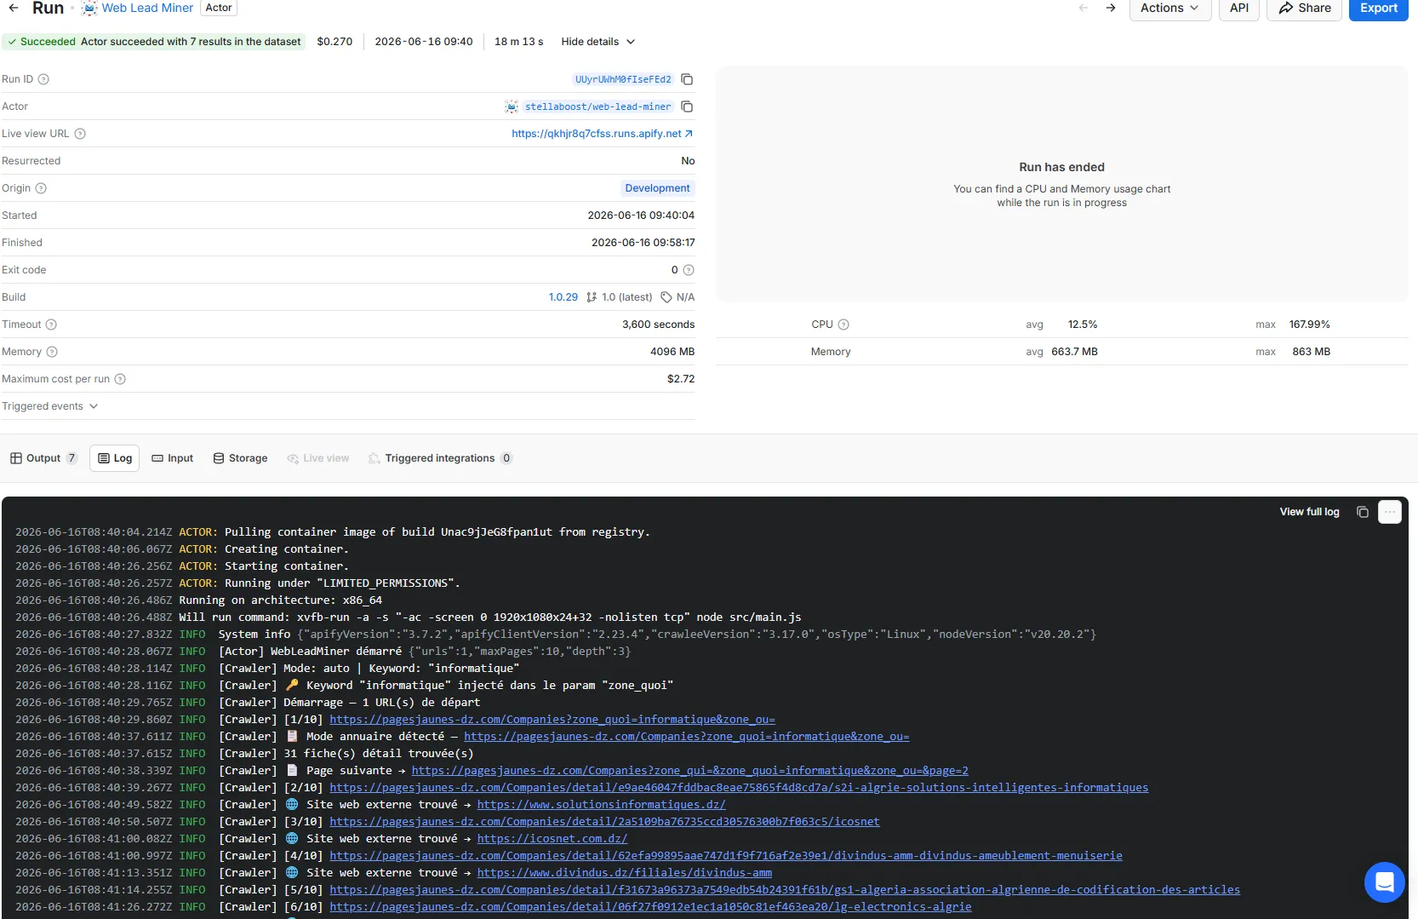Open the Page suivante page=2 URL
1418x919 pixels.
click(x=689, y=771)
